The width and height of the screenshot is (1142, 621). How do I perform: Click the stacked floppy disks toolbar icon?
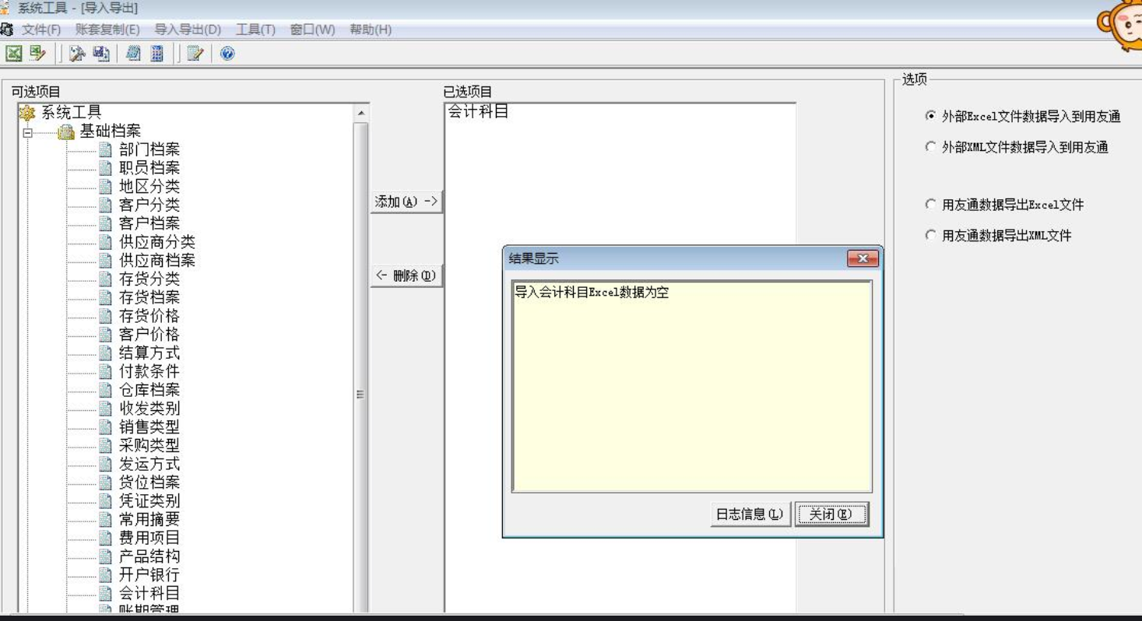click(x=101, y=53)
